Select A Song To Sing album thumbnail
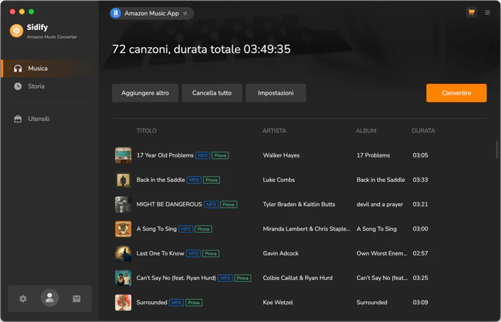Screen dimensions: 501x322 tap(123, 229)
